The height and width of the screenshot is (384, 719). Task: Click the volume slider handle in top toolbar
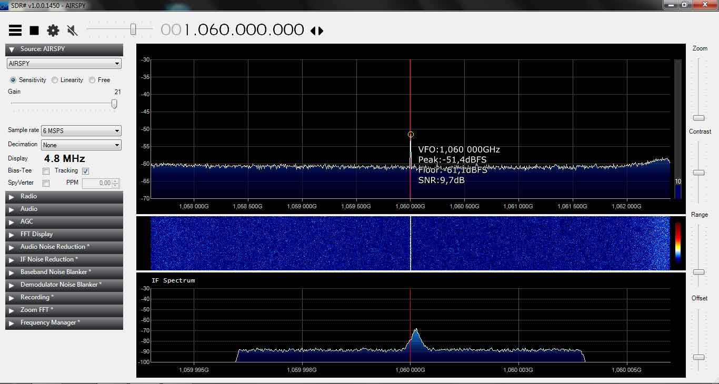click(133, 29)
